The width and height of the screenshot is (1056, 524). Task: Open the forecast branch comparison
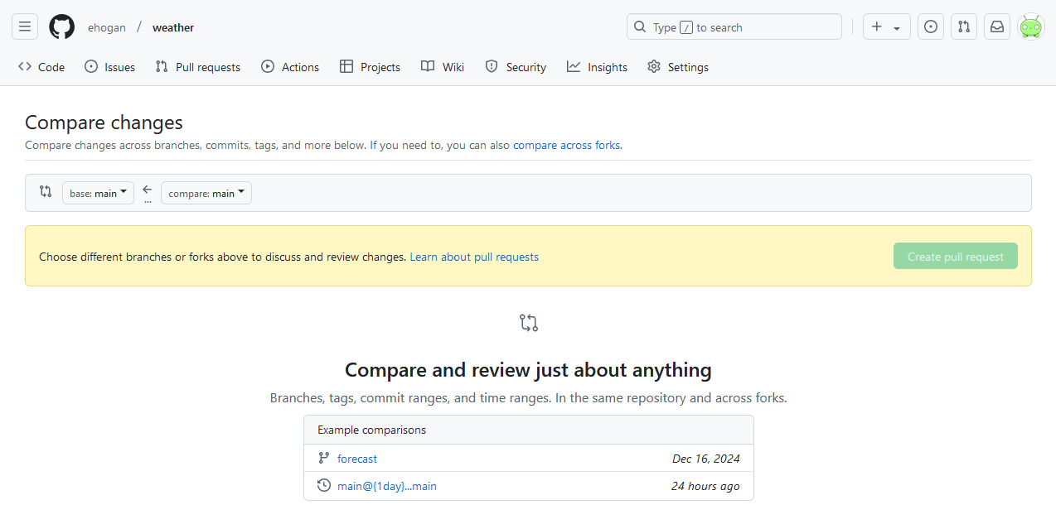click(x=357, y=459)
